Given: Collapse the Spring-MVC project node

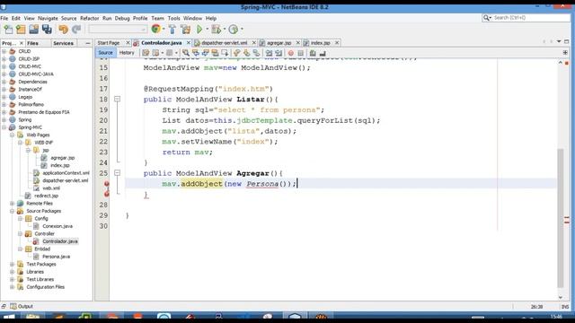Looking at the screenshot, I should [x=4, y=127].
